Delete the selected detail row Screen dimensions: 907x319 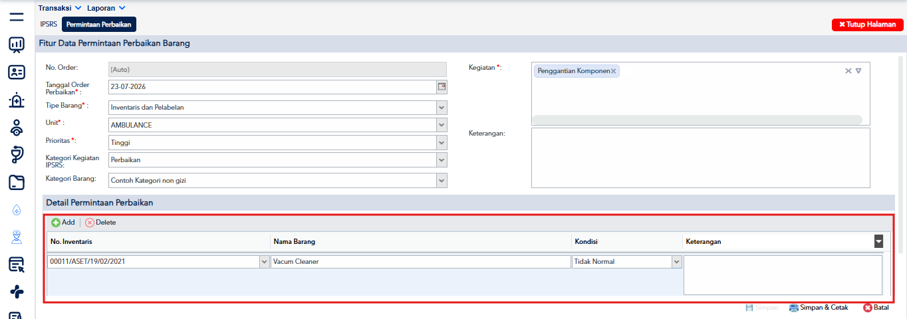pos(100,223)
